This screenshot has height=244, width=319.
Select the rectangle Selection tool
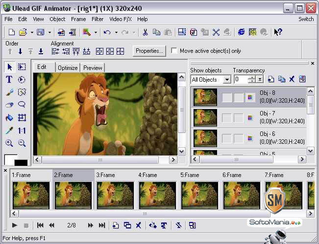coord(22,67)
